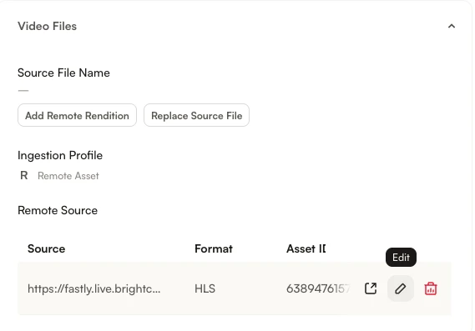The image size is (475, 331).
Task: Click the Remote Source label
Action: point(58,211)
